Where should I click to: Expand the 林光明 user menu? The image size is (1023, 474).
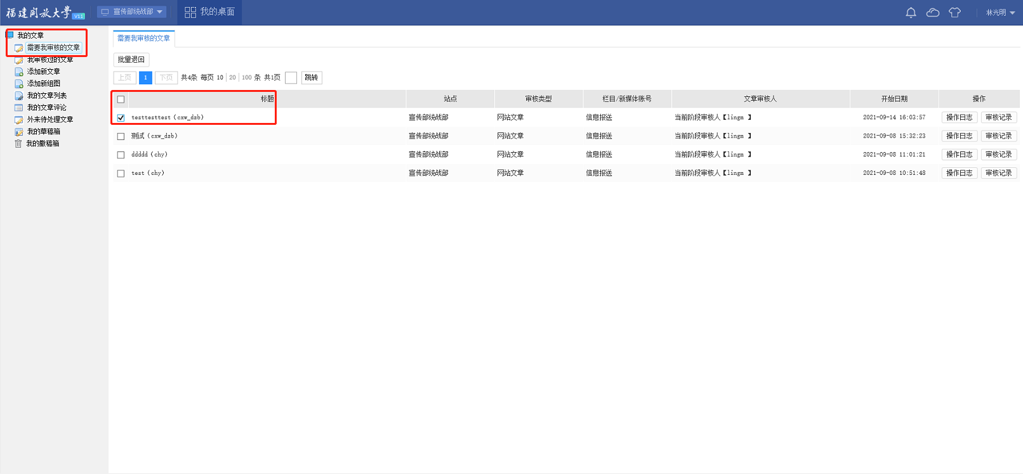tap(1000, 13)
